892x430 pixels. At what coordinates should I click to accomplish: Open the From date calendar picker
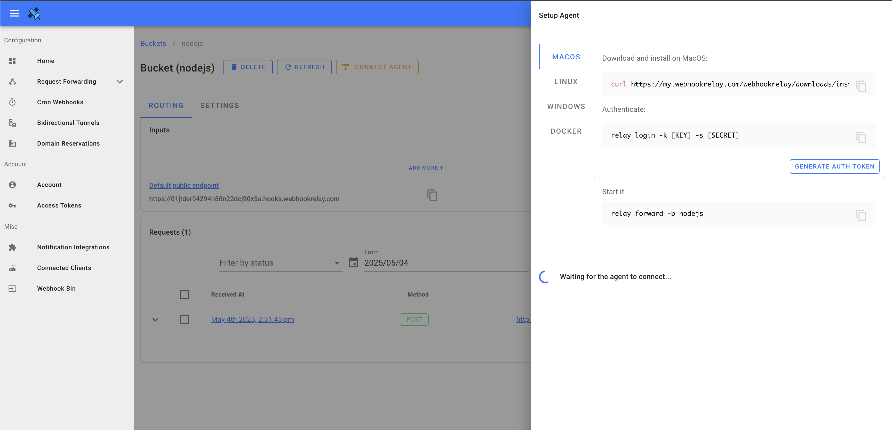click(353, 262)
